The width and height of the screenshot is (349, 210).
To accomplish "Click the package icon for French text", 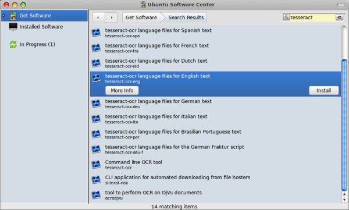I will click(x=96, y=48).
